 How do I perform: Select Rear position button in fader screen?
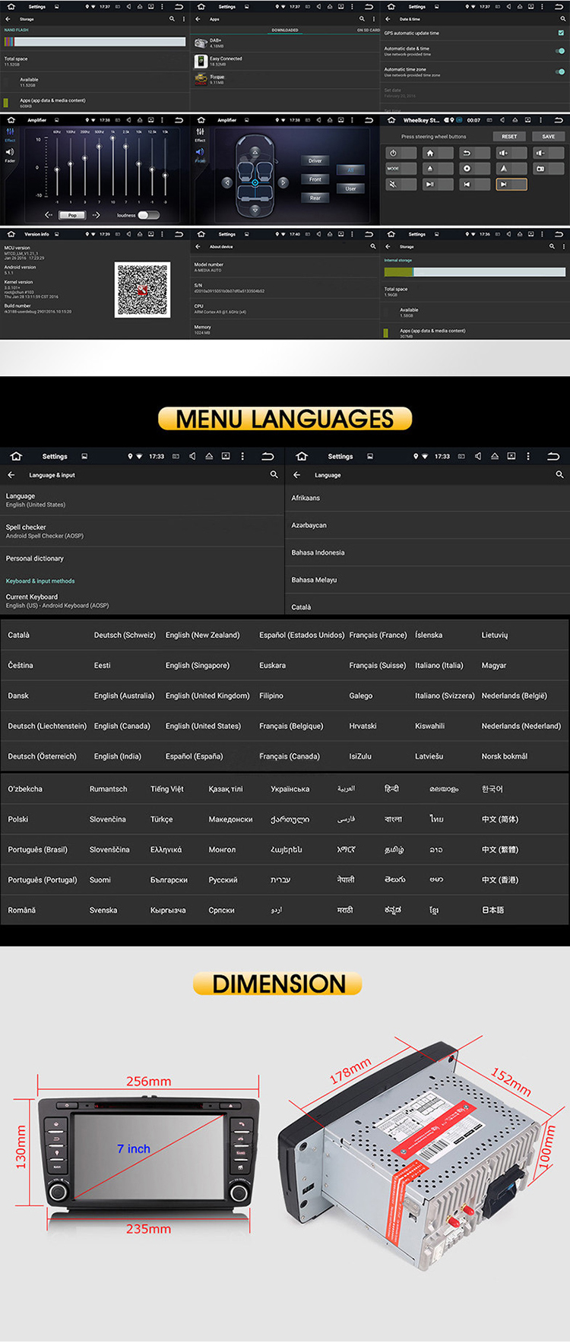click(x=315, y=198)
